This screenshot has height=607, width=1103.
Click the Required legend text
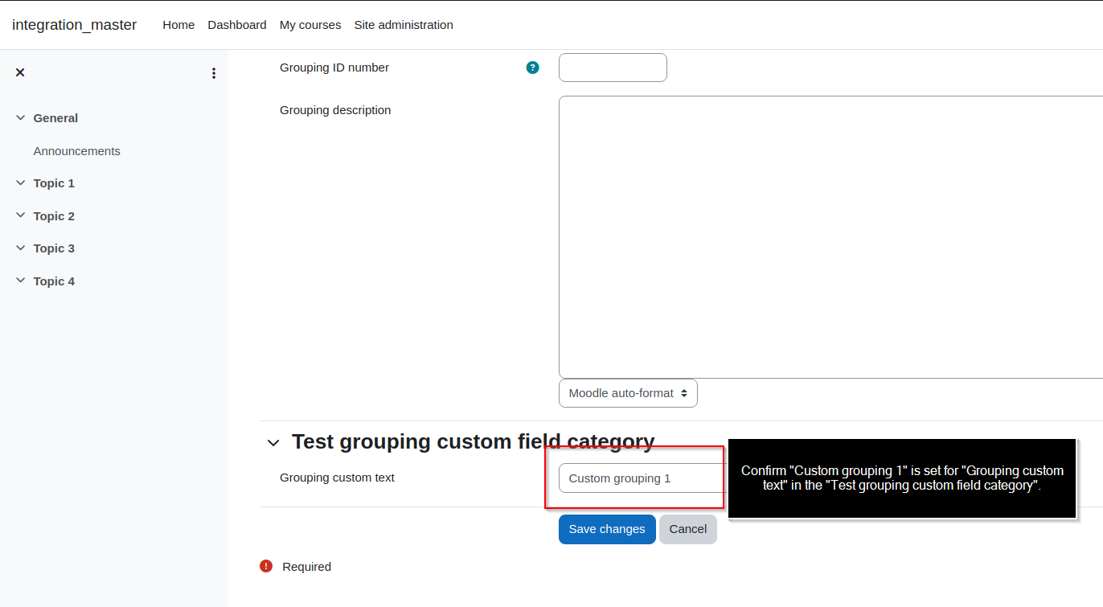pos(306,567)
